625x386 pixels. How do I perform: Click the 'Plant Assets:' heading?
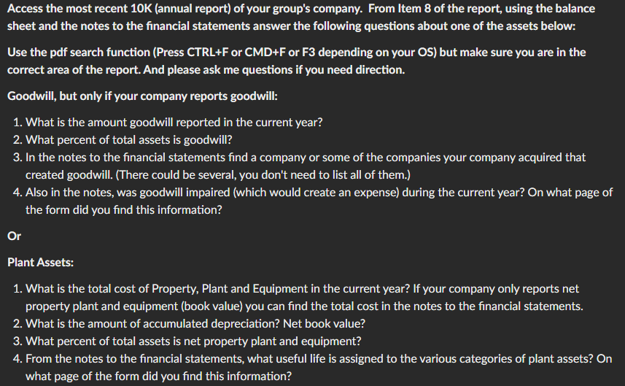pos(40,263)
